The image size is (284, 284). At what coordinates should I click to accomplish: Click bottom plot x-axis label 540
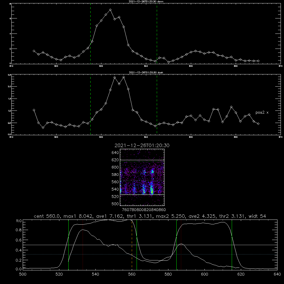[x=95, y=274]
